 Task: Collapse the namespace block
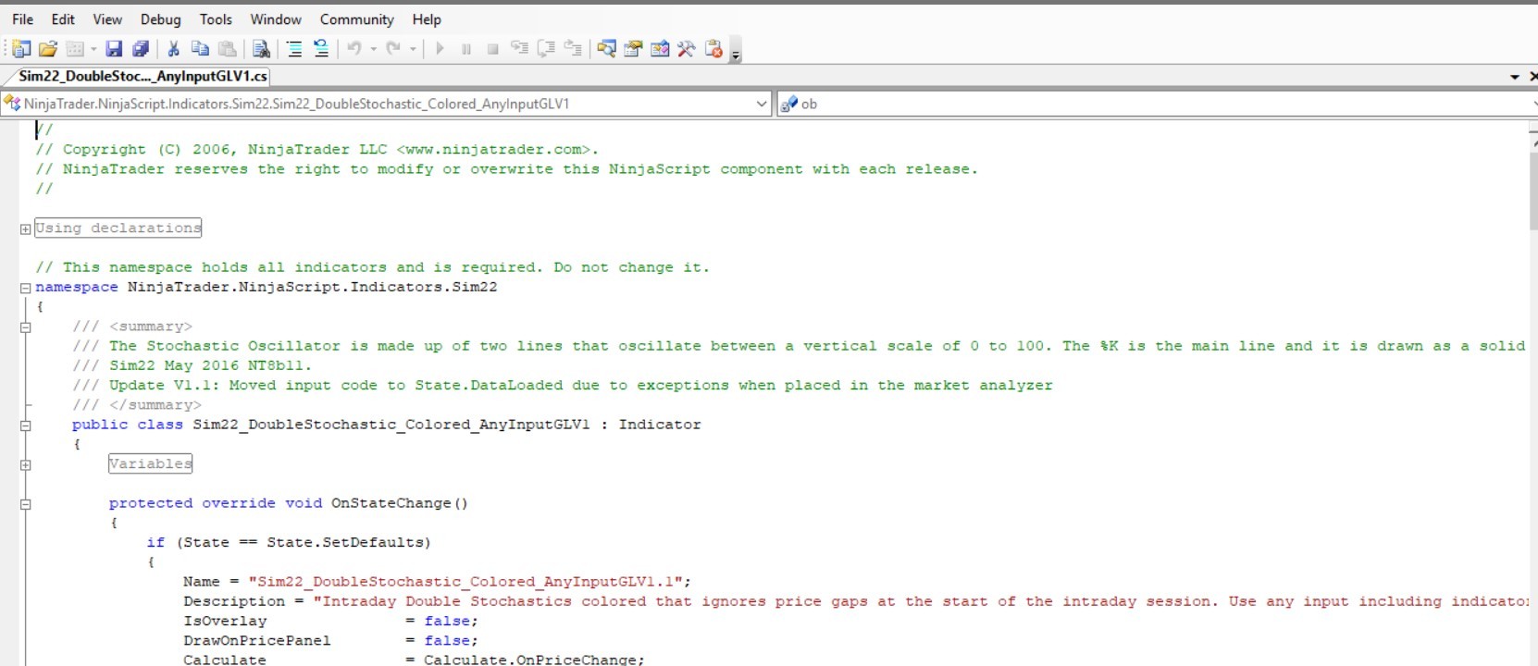pos(25,288)
